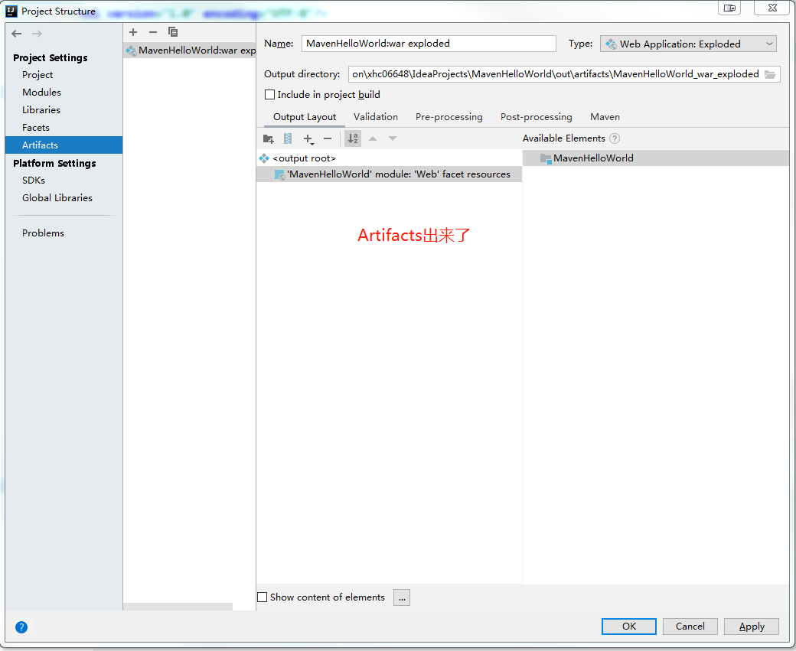
Task: Open the Post-processing tab
Action: 536,117
